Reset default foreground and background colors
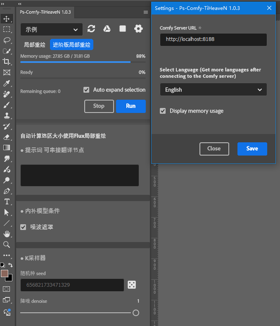280x326 pixels. (2, 265)
